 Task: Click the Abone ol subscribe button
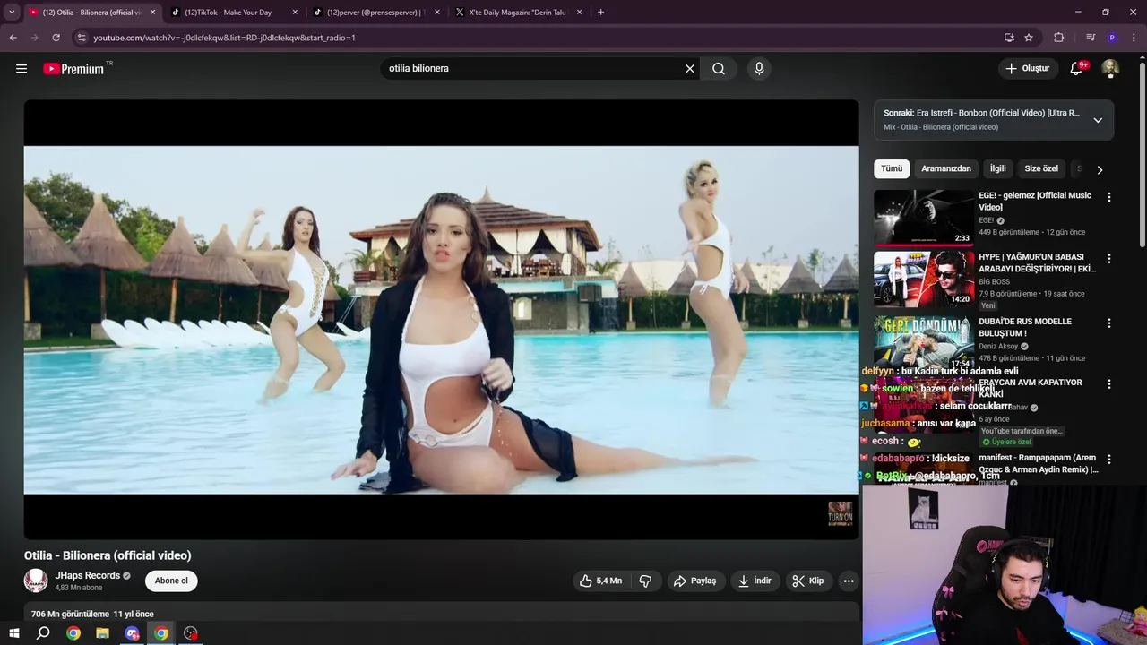[x=171, y=580]
